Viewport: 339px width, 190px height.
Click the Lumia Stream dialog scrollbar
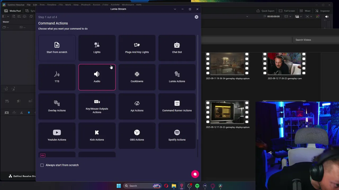[198, 87]
